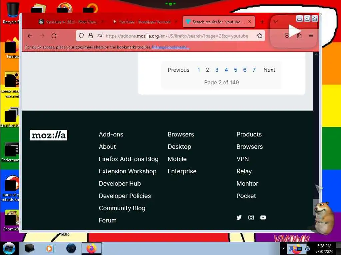Select the Search results for youtube tab

pyautogui.click(x=218, y=22)
